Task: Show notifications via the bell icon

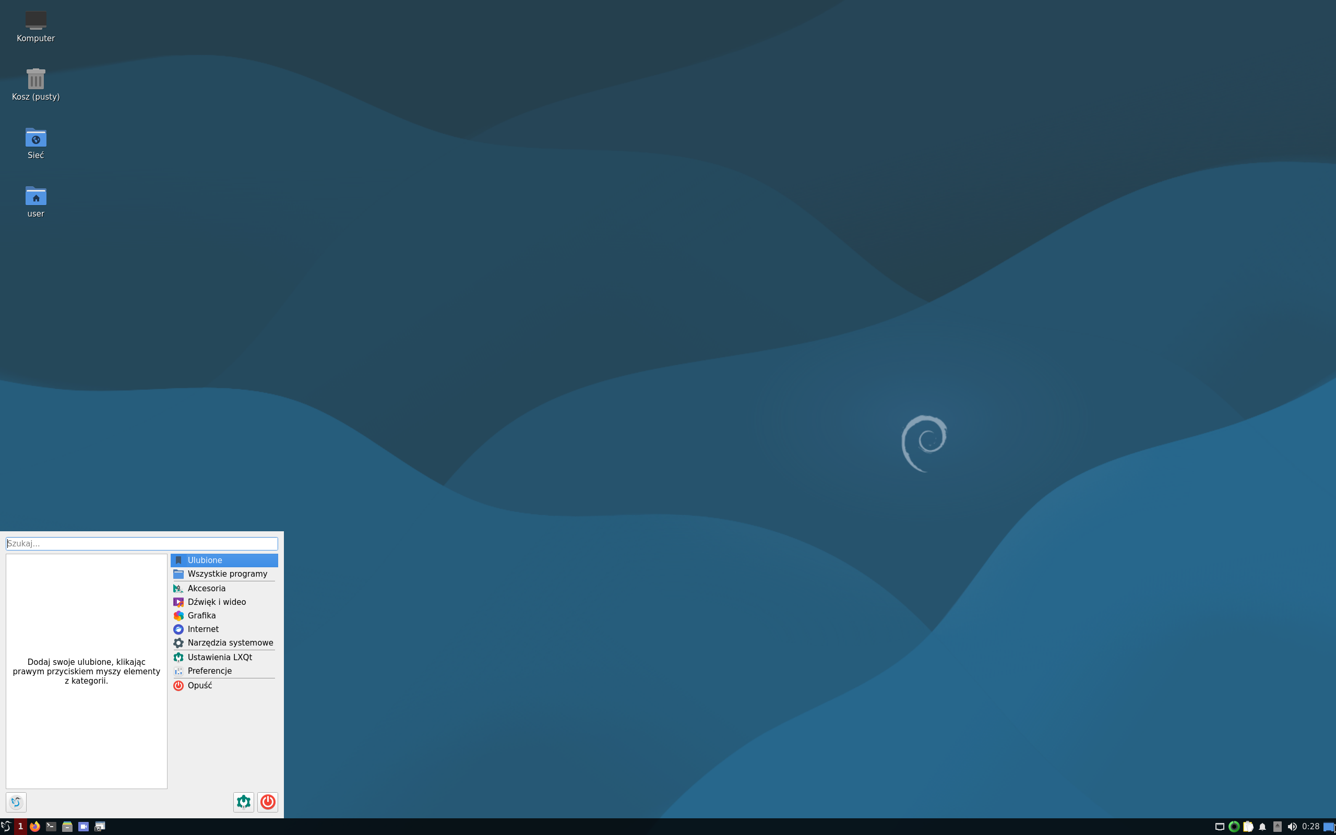Action: point(1262,827)
